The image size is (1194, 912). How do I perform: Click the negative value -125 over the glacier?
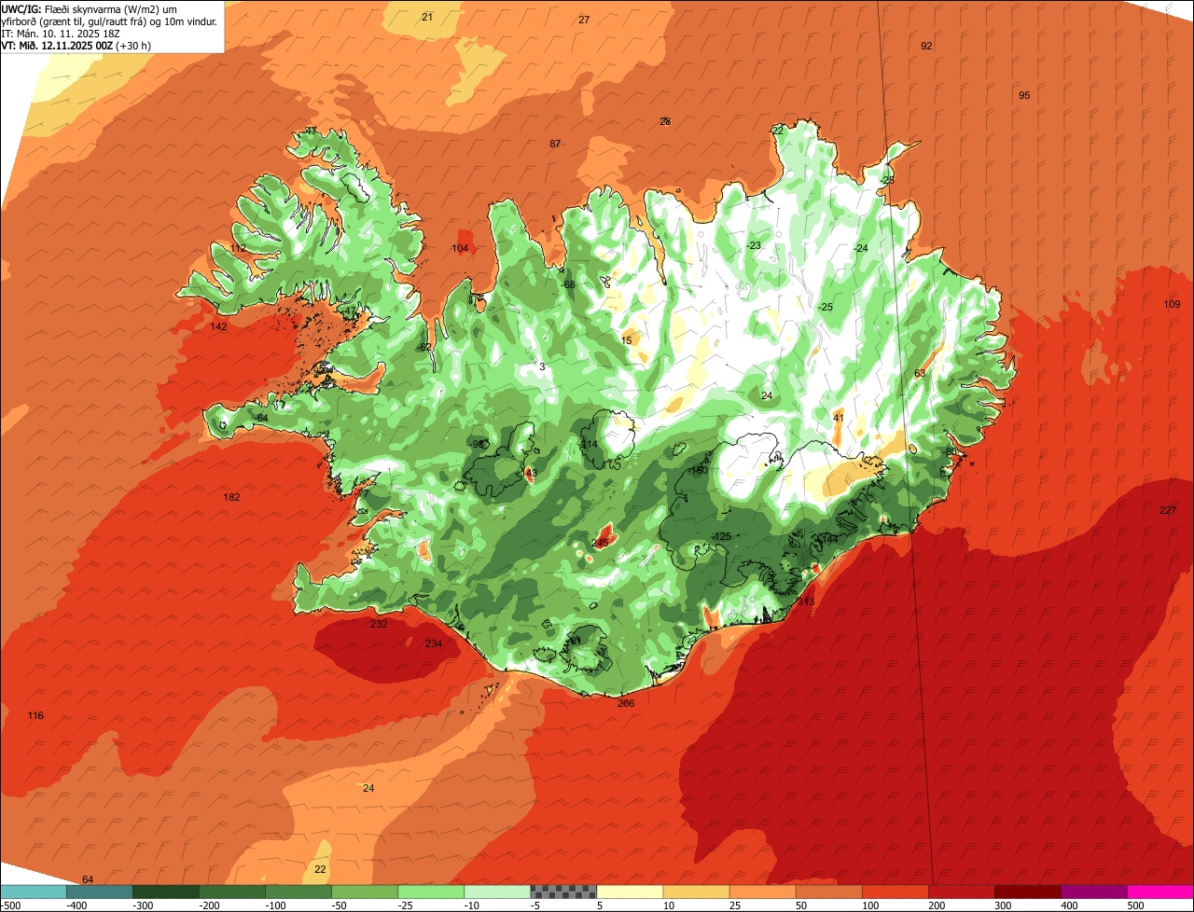(721, 536)
